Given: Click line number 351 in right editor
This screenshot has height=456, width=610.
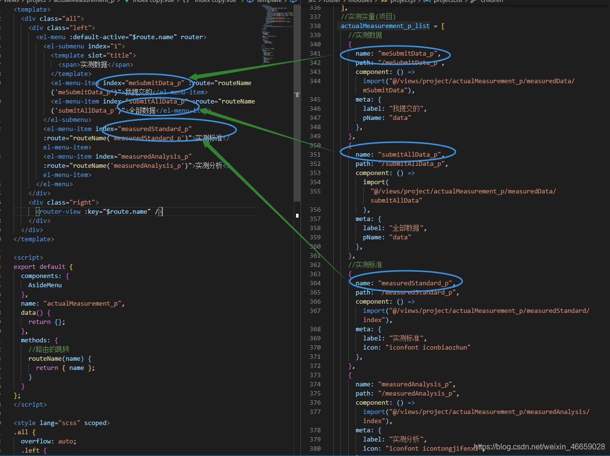Looking at the screenshot, I should point(315,154).
